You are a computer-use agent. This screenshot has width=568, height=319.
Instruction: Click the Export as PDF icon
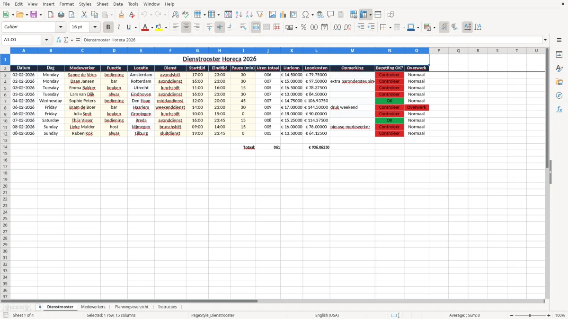pyautogui.click(x=51, y=15)
